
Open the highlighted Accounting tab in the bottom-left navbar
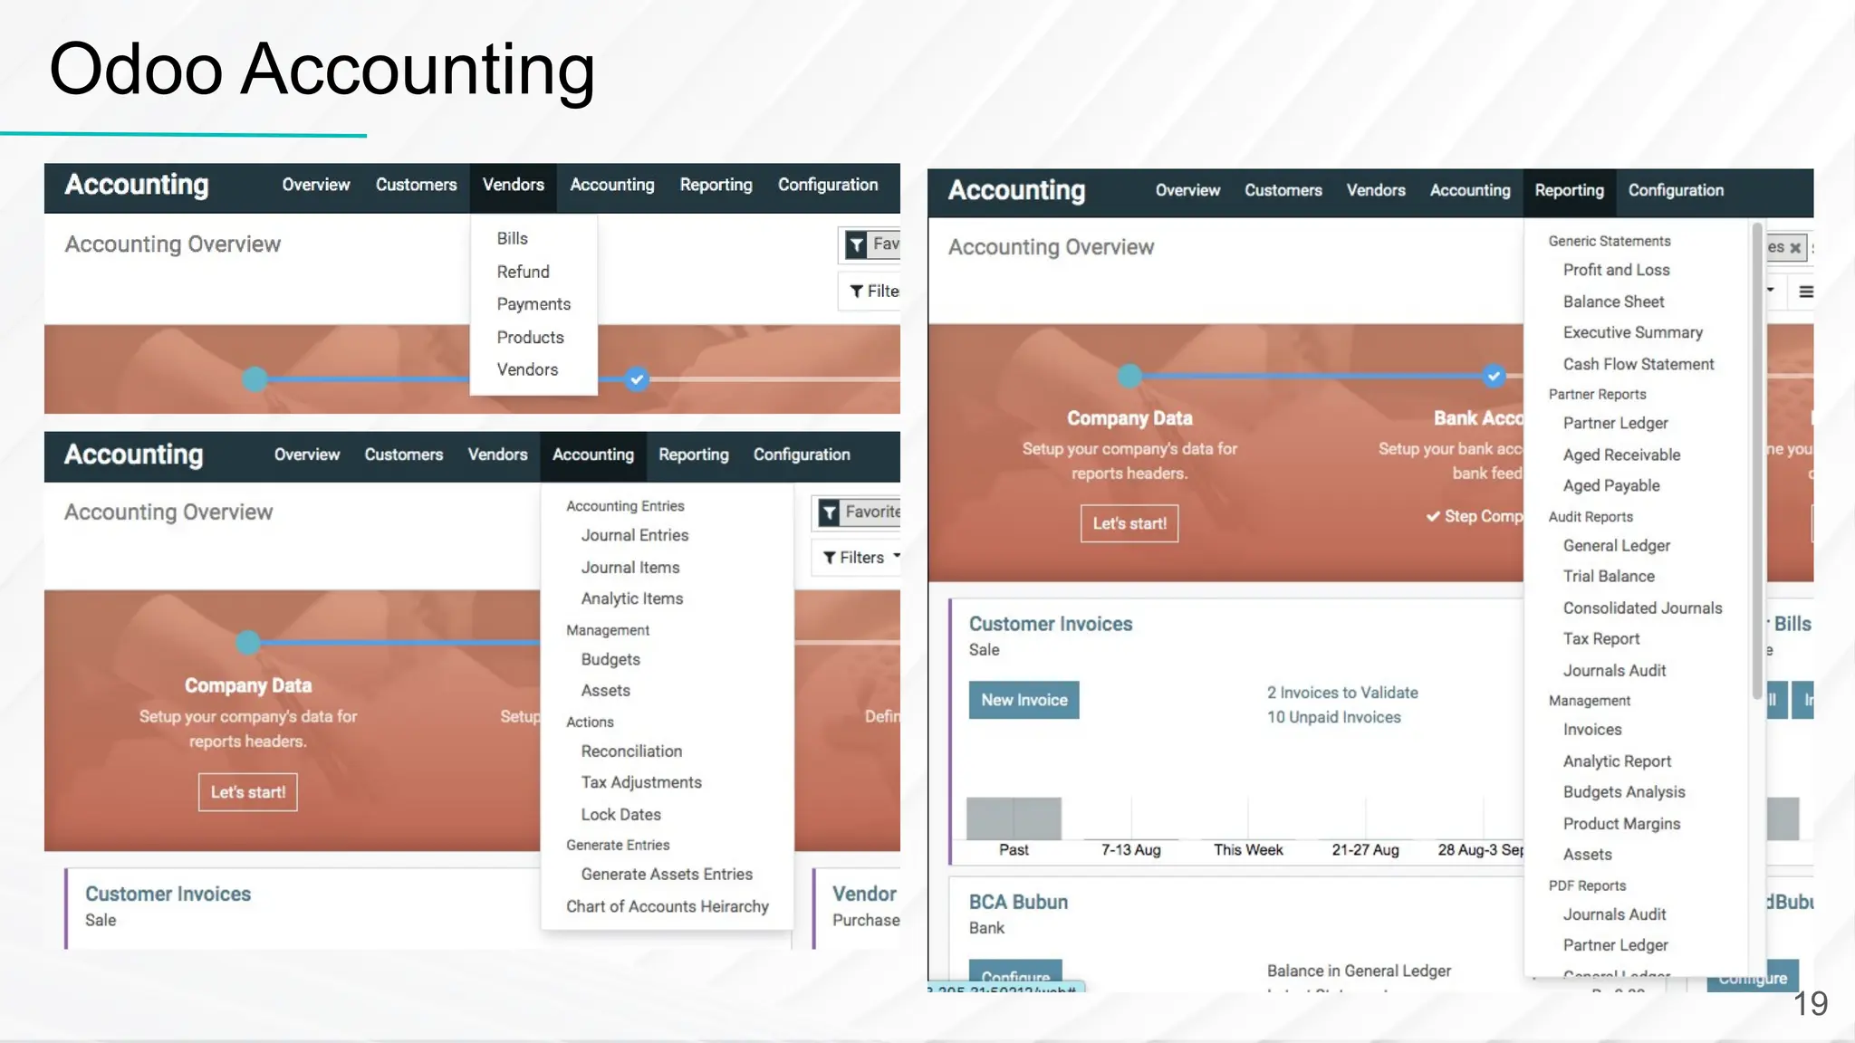point(593,455)
